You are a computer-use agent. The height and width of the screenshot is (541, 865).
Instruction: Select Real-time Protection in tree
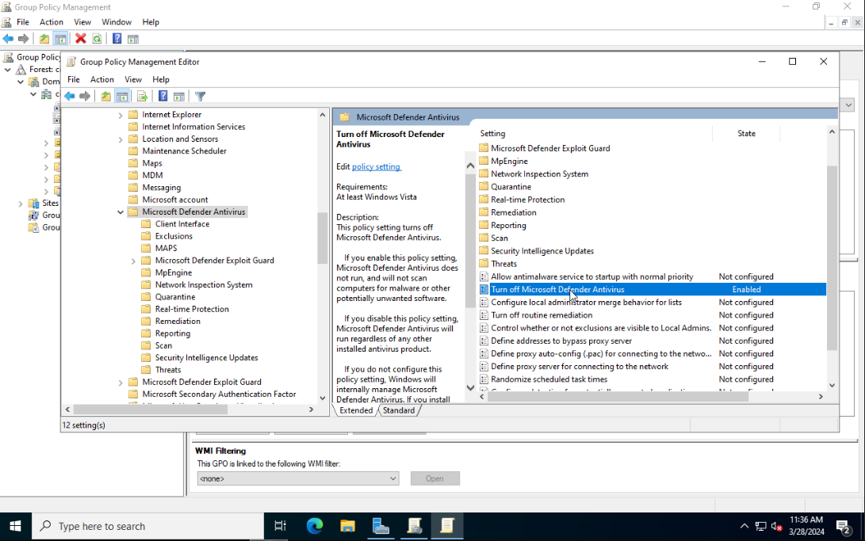(x=191, y=309)
